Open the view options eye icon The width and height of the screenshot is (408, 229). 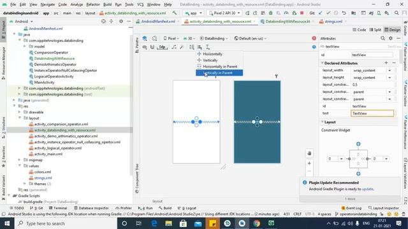pos(145,47)
